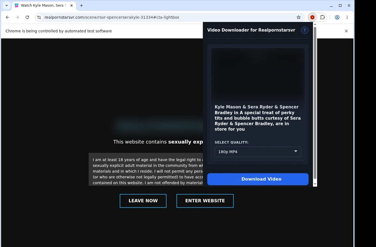Click the ENTER WEBSITE button
Image resolution: width=376 pixels, height=247 pixels.
pos(205,201)
